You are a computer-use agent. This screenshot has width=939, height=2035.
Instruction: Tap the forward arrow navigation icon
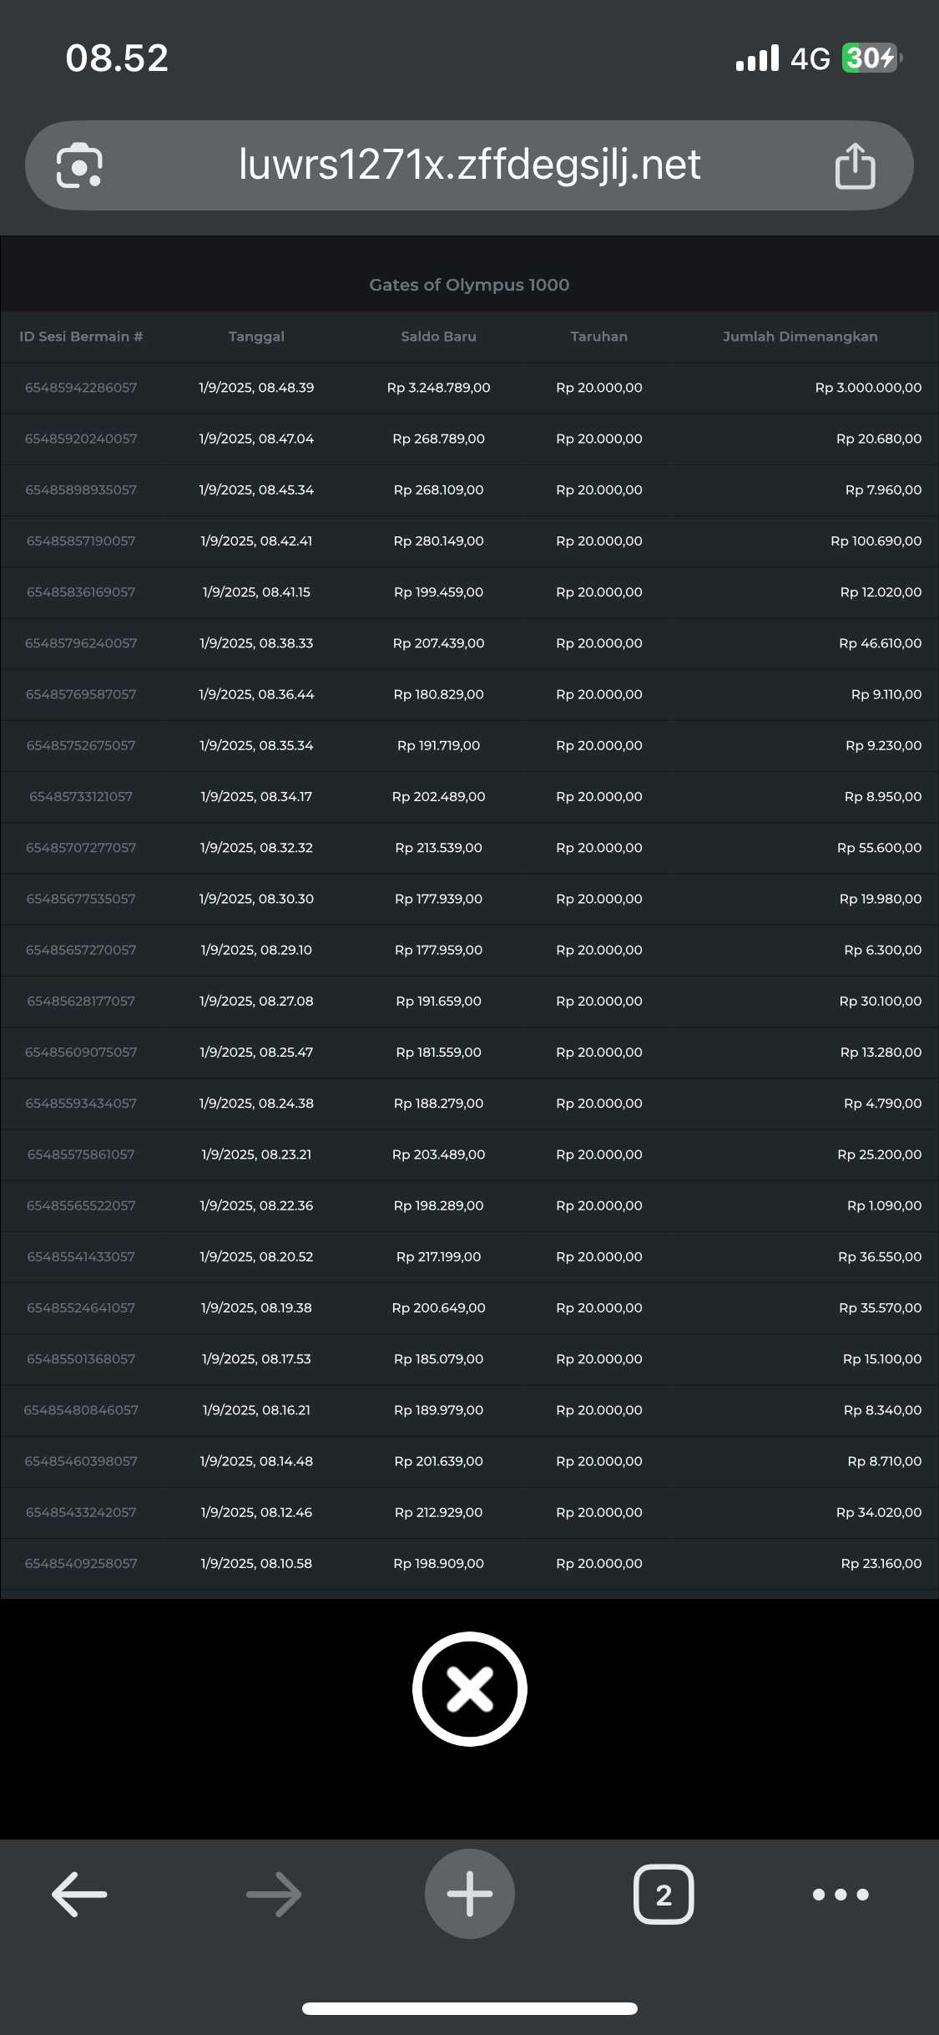click(274, 1894)
